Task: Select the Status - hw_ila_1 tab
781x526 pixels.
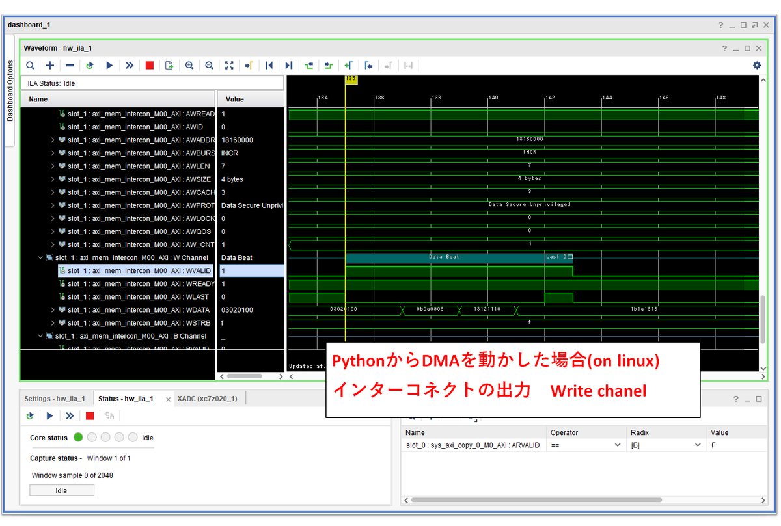Action: pos(126,399)
